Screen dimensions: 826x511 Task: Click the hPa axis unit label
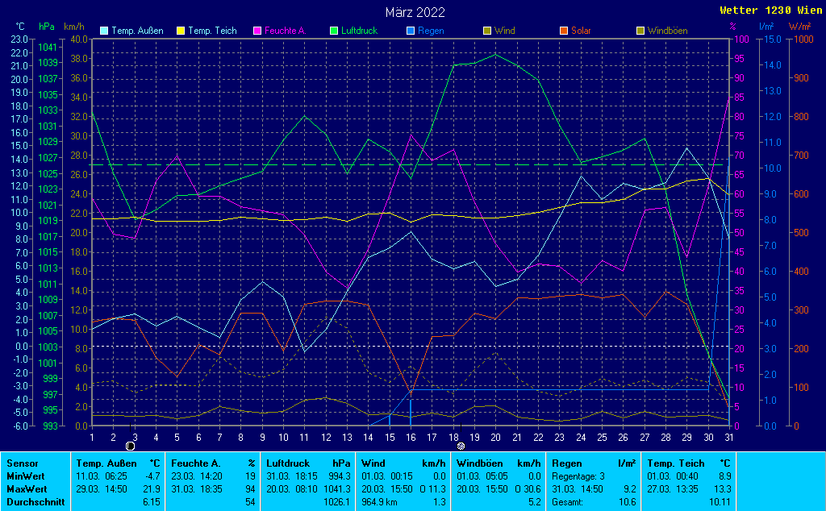47,27
